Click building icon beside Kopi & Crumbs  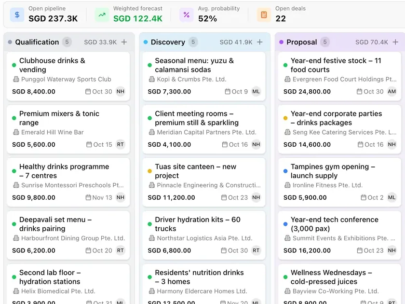click(x=152, y=79)
